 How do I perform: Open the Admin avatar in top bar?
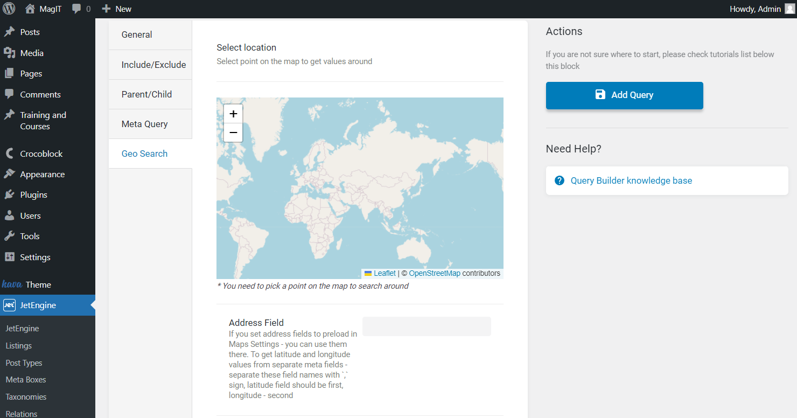point(789,9)
